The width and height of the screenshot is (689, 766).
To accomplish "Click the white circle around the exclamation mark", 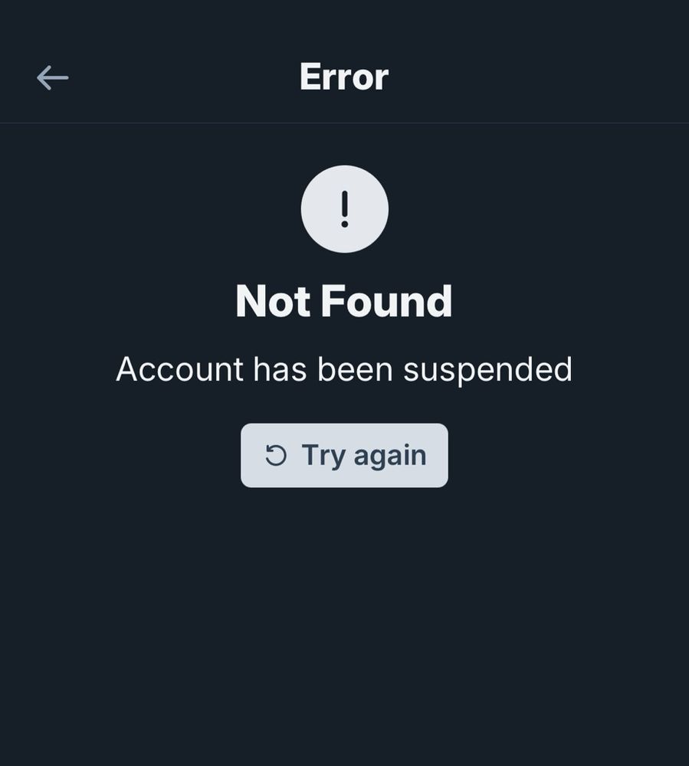I will coord(345,209).
